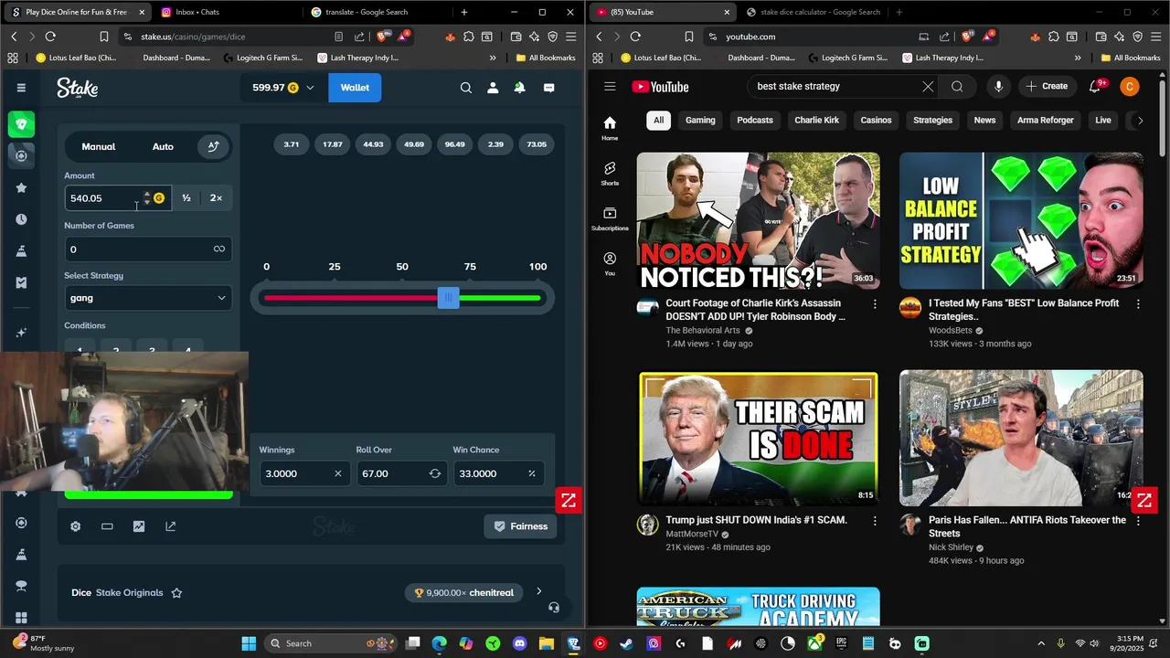Open Trump Their Scam Is Done thumbnail

(x=759, y=439)
